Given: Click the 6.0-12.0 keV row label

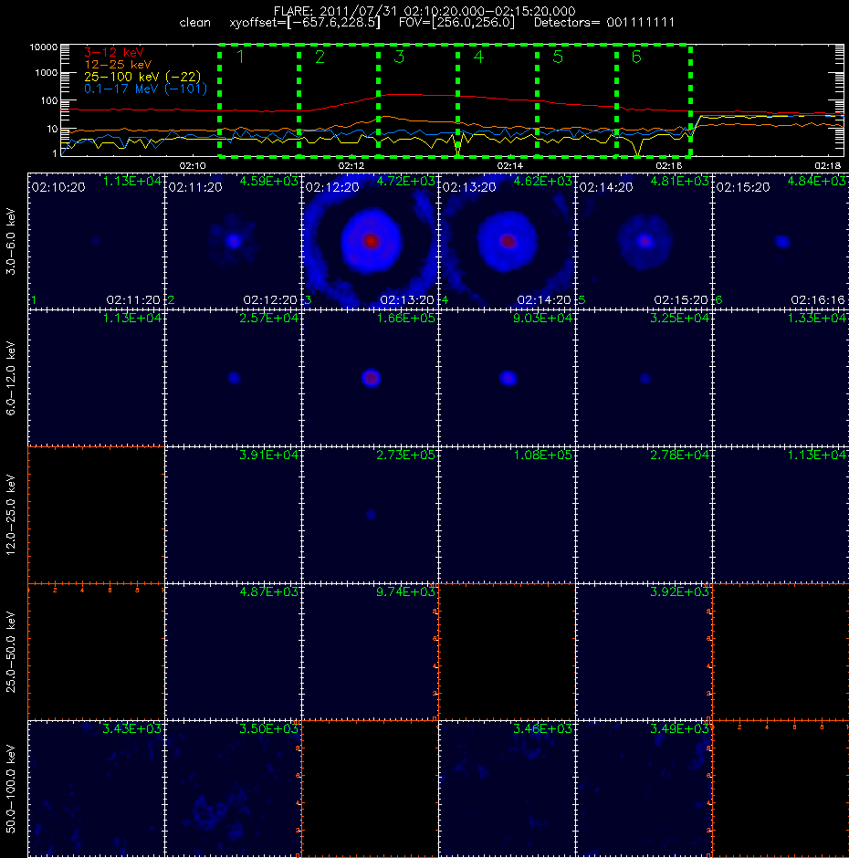Looking at the screenshot, I should pyautogui.click(x=11, y=378).
